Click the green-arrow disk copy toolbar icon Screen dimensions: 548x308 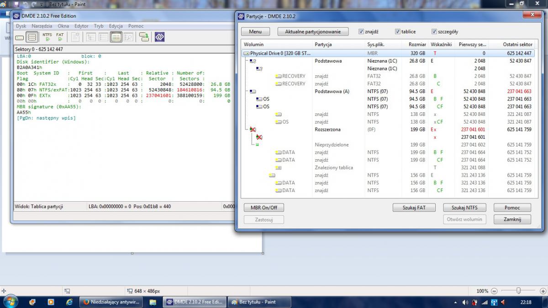[x=143, y=37]
